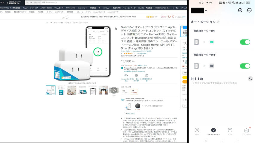Play the product video thumbnail
Viewport: 255px width, 143px height.
tap(114, 90)
